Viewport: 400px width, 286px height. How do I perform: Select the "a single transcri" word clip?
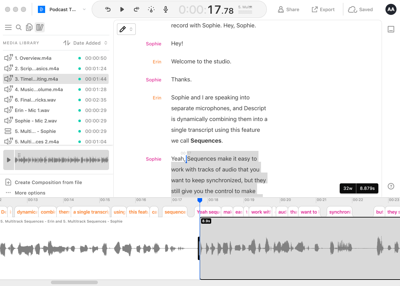91,212
